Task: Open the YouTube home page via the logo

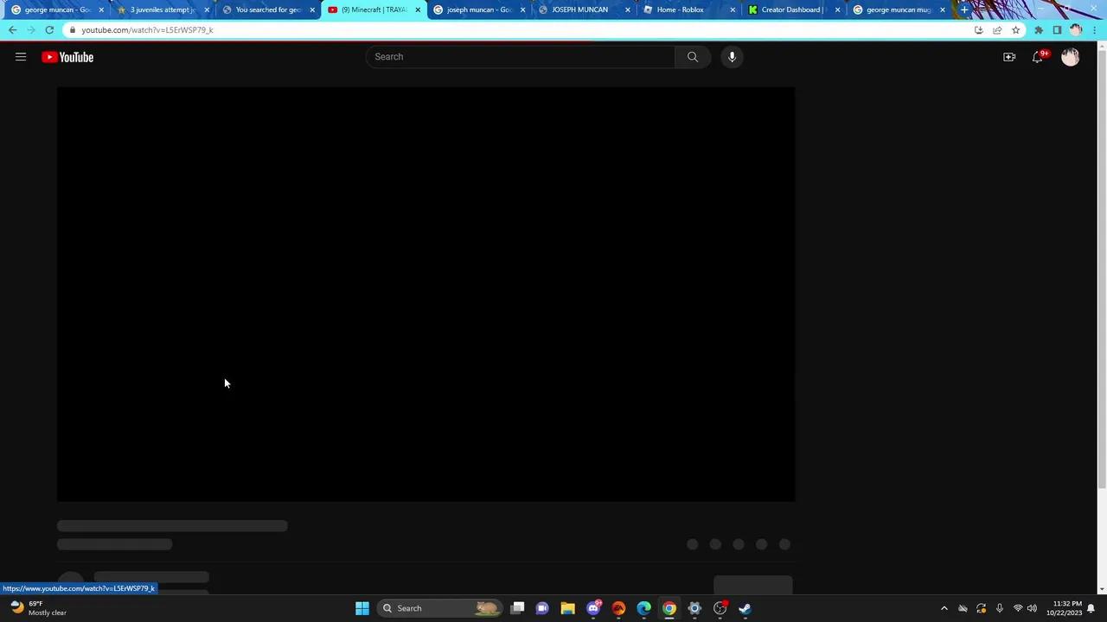Action: tap(67, 57)
